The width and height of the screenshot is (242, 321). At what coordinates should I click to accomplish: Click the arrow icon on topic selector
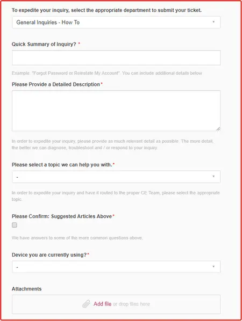coord(213,176)
